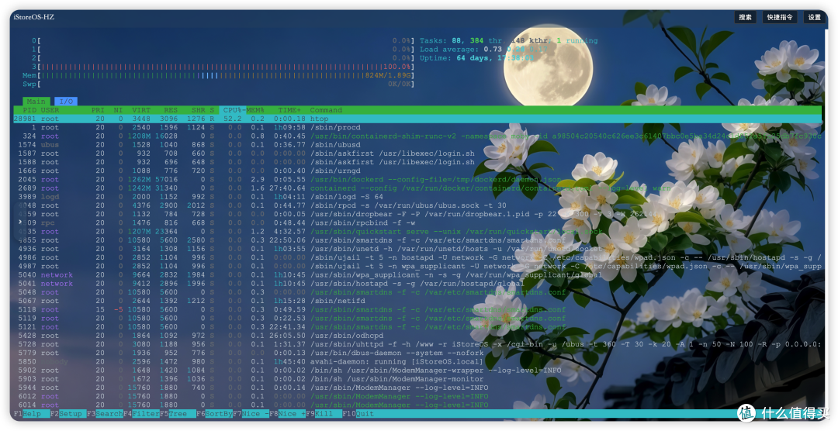Viewport: 838px width, 431px height.
Task: Select the /sbin/procd process row
Action: tap(417, 128)
